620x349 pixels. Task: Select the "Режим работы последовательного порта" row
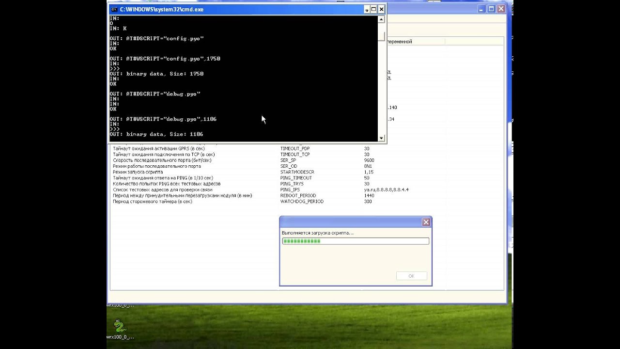(x=307, y=166)
